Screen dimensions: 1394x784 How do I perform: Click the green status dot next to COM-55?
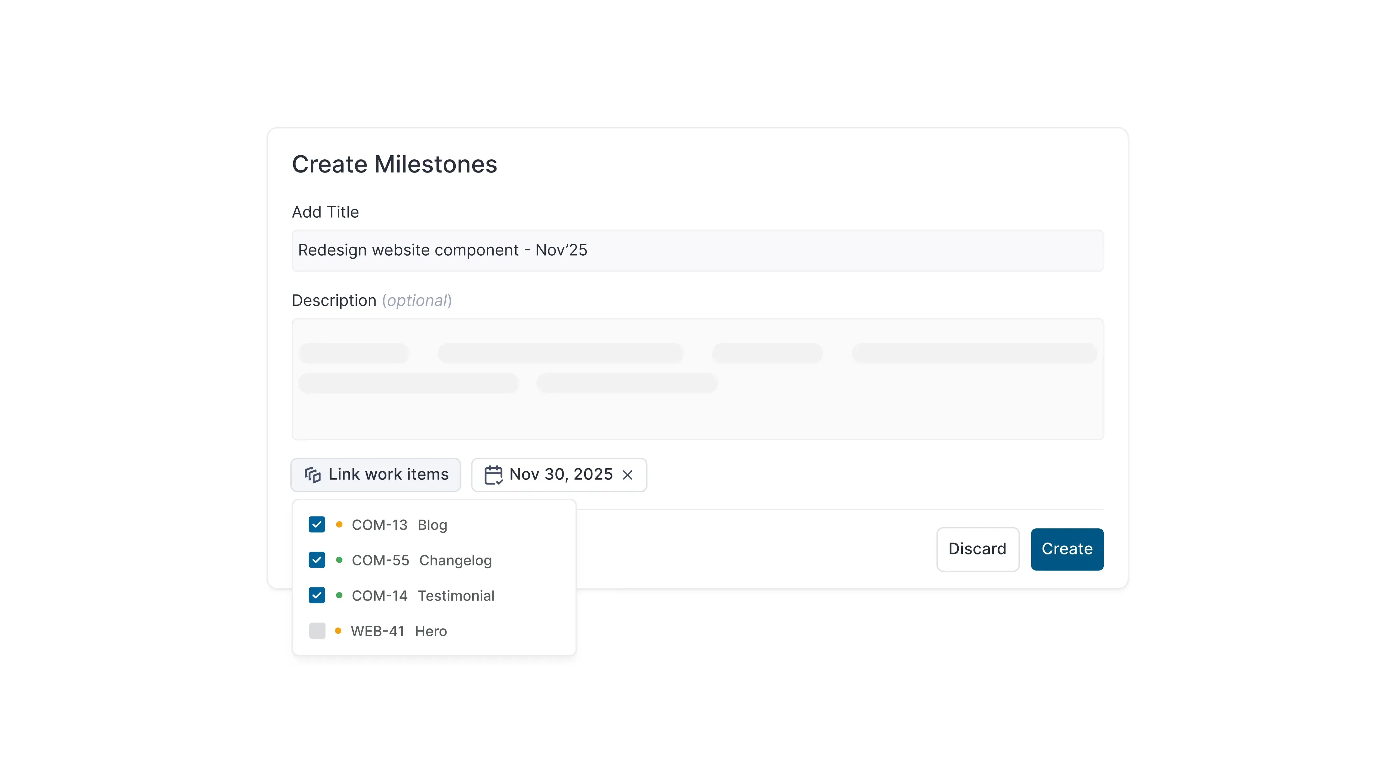pos(339,560)
